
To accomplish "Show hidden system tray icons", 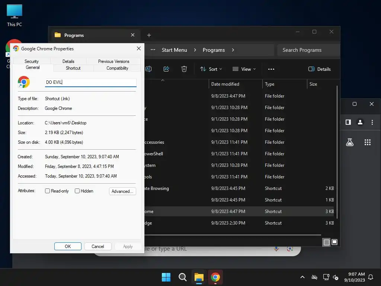I will pyautogui.click(x=302, y=277).
